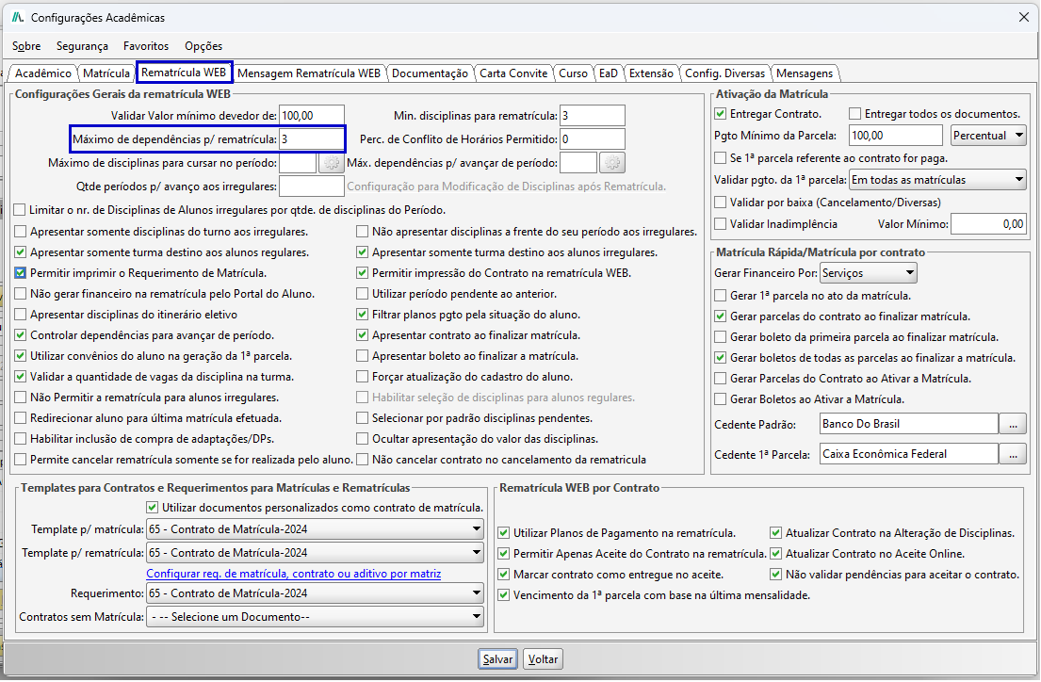Click the application logo icon in title bar
Image resolution: width=1041 pixels, height=682 pixels.
(18, 17)
